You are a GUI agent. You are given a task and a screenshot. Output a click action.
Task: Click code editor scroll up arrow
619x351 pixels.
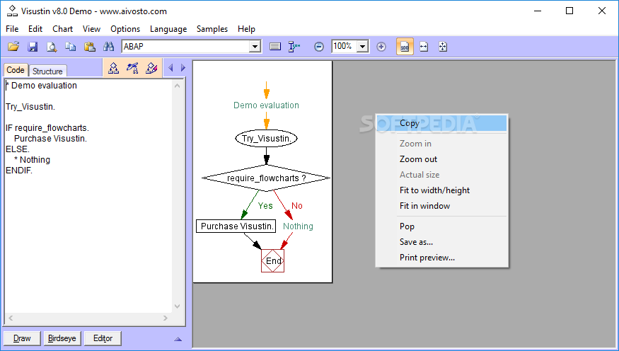coord(178,86)
